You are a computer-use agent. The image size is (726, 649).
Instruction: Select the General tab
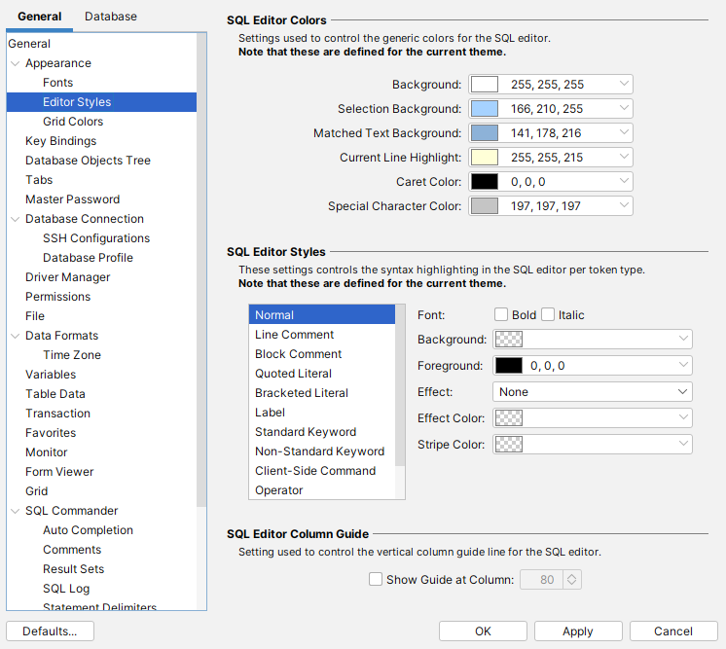(x=39, y=17)
